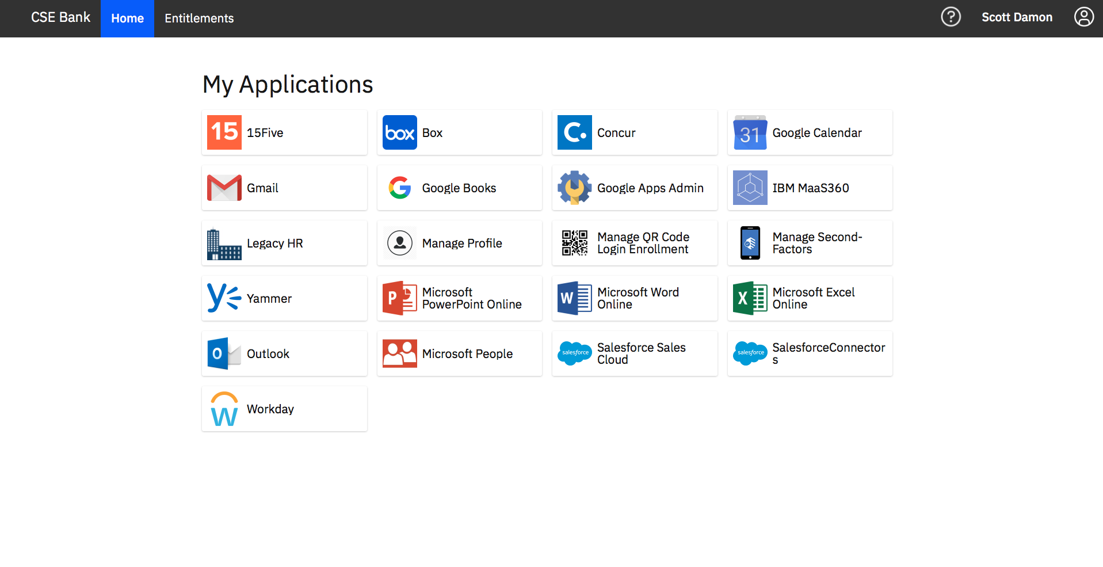This screenshot has width=1103, height=567.
Task: Open Google Calendar icon
Action: click(750, 132)
